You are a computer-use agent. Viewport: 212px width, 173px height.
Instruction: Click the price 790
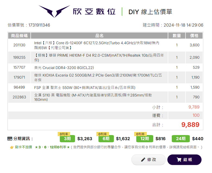[196, 97]
